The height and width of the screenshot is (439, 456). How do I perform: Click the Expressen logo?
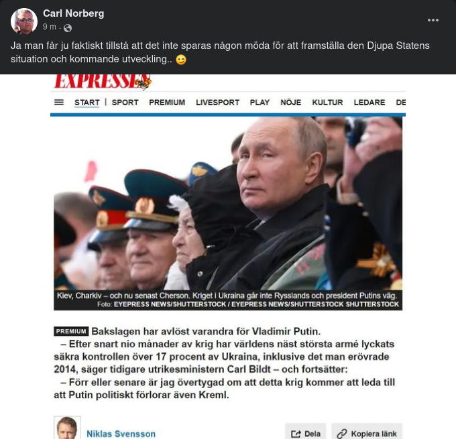(103, 81)
